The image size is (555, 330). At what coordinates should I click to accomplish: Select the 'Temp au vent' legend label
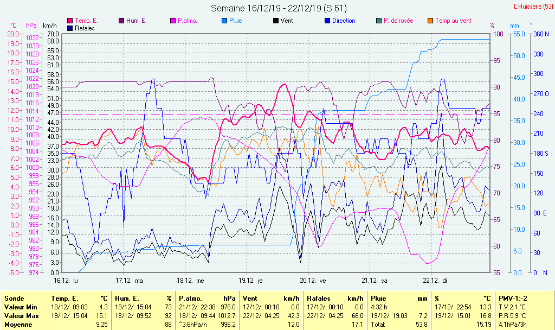click(454, 21)
